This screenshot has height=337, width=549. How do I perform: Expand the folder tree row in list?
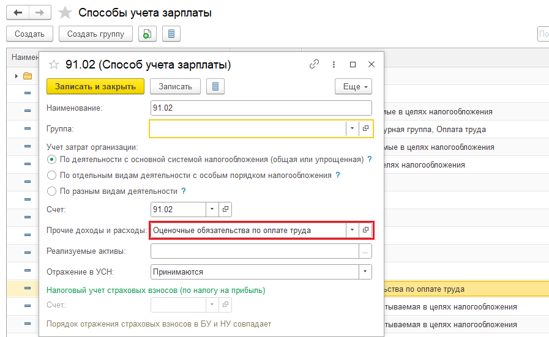[x=17, y=76]
